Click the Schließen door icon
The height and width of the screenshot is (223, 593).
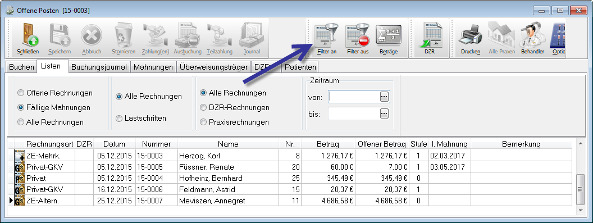tap(28, 39)
